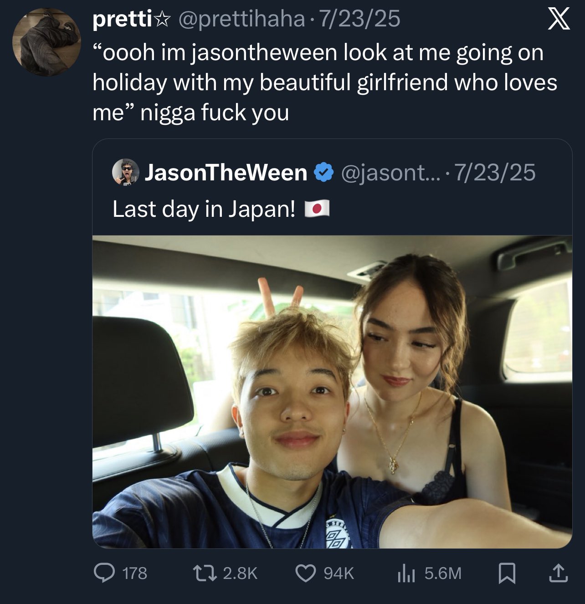Open pretti's profile avatar

[x=46, y=41]
